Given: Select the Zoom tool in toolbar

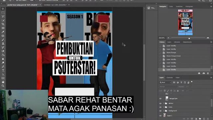Looking at the screenshot, I should tap(3, 86).
